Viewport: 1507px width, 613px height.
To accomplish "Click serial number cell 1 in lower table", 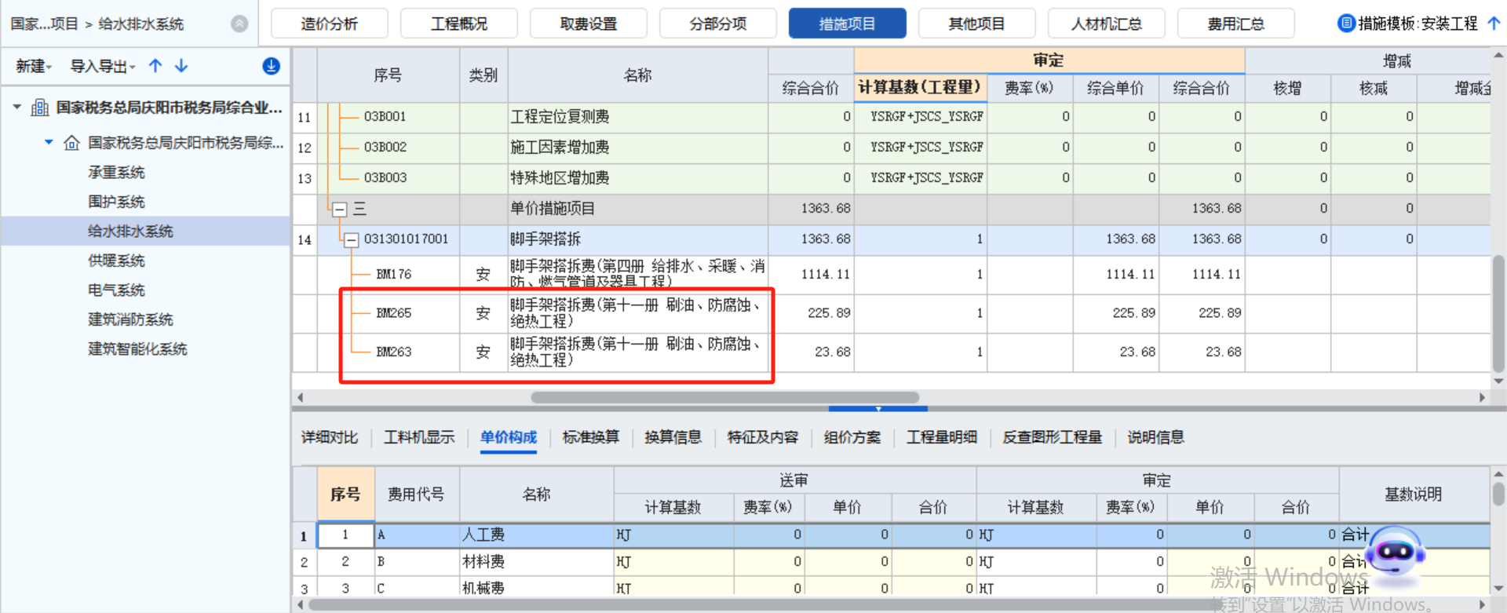I will pyautogui.click(x=345, y=535).
